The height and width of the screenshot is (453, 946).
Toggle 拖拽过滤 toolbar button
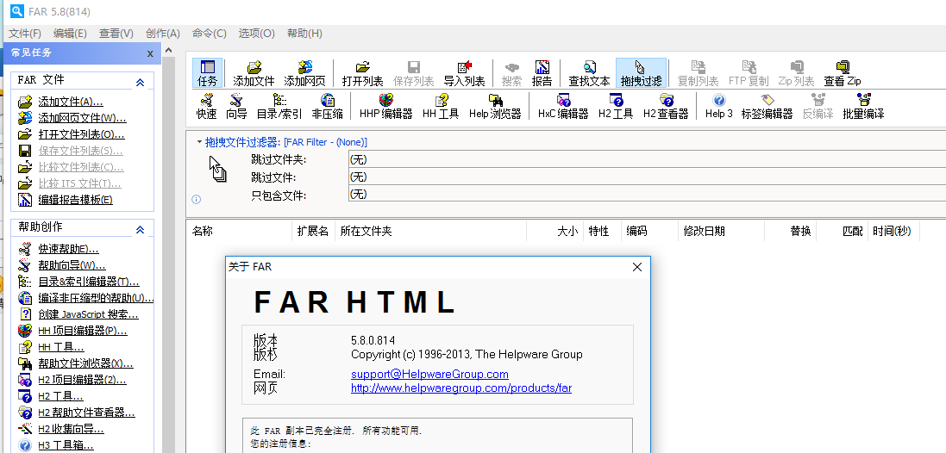[x=642, y=73]
